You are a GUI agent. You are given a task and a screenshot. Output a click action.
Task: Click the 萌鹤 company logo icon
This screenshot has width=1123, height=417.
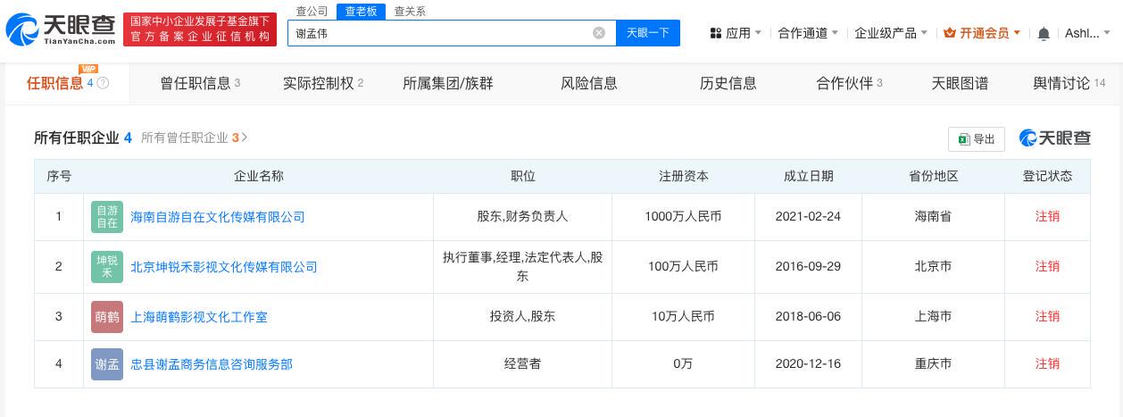pyautogui.click(x=107, y=317)
